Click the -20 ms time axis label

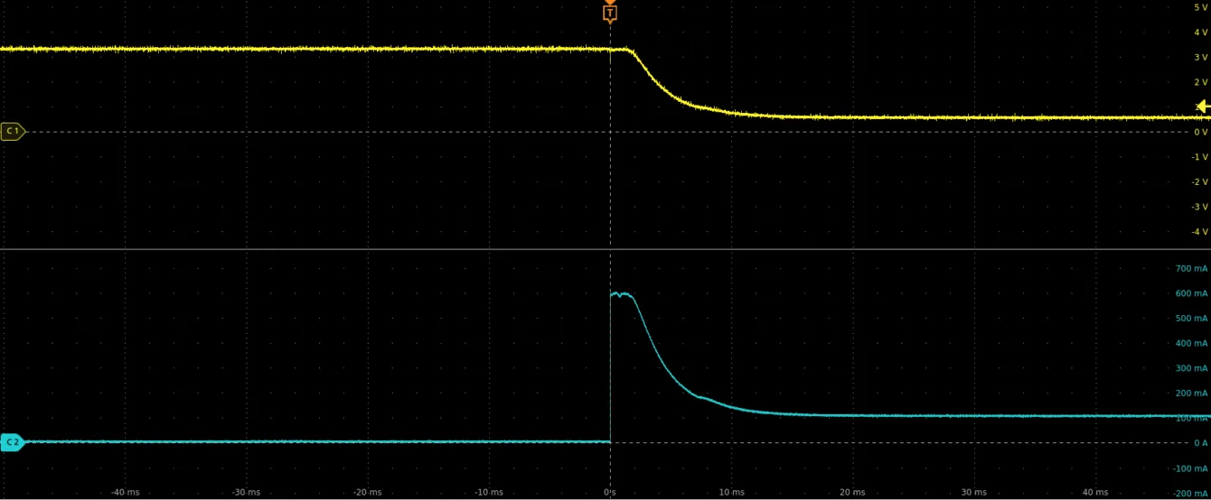[x=367, y=492]
